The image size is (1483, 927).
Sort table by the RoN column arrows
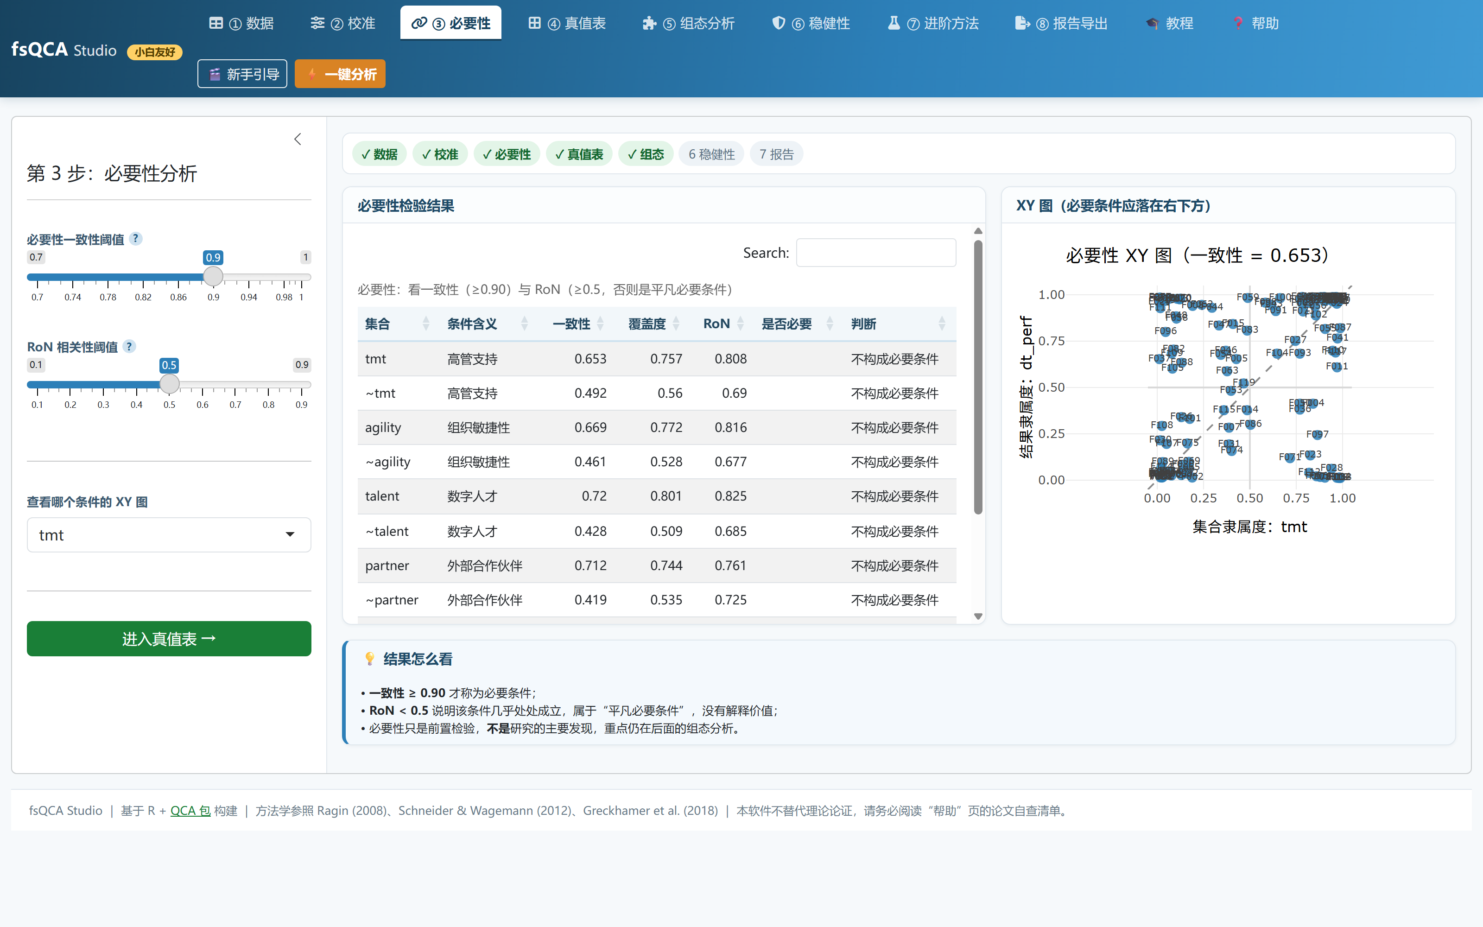740,324
